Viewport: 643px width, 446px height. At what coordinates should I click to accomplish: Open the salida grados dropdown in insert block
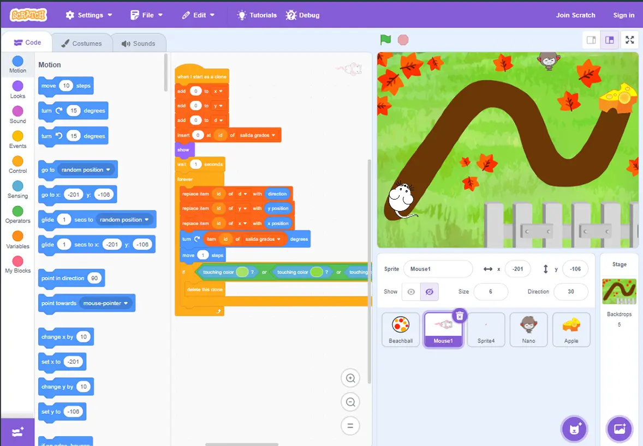pos(258,135)
